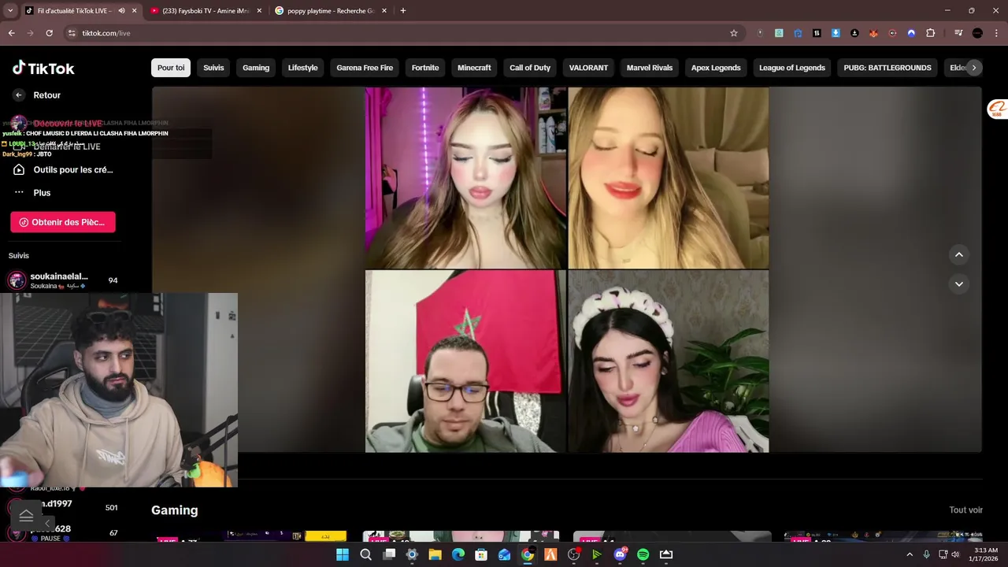The height and width of the screenshot is (567, 1008).
Task: Open the Plus more menu
Action: tap(32, 193)
